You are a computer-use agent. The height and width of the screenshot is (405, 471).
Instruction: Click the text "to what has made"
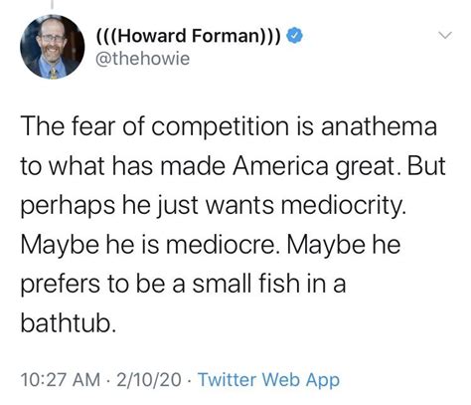click(x=123, y=166)
